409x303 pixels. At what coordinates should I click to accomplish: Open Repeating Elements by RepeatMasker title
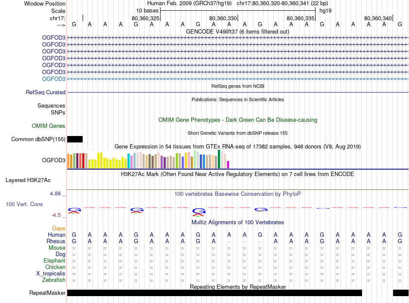pos(238,287)
